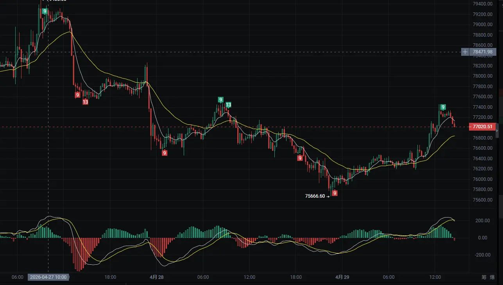The width and height of the screenshot is (503, 285).
Task: Click the 76000.00 price axis label
Action: pos(482,179)
